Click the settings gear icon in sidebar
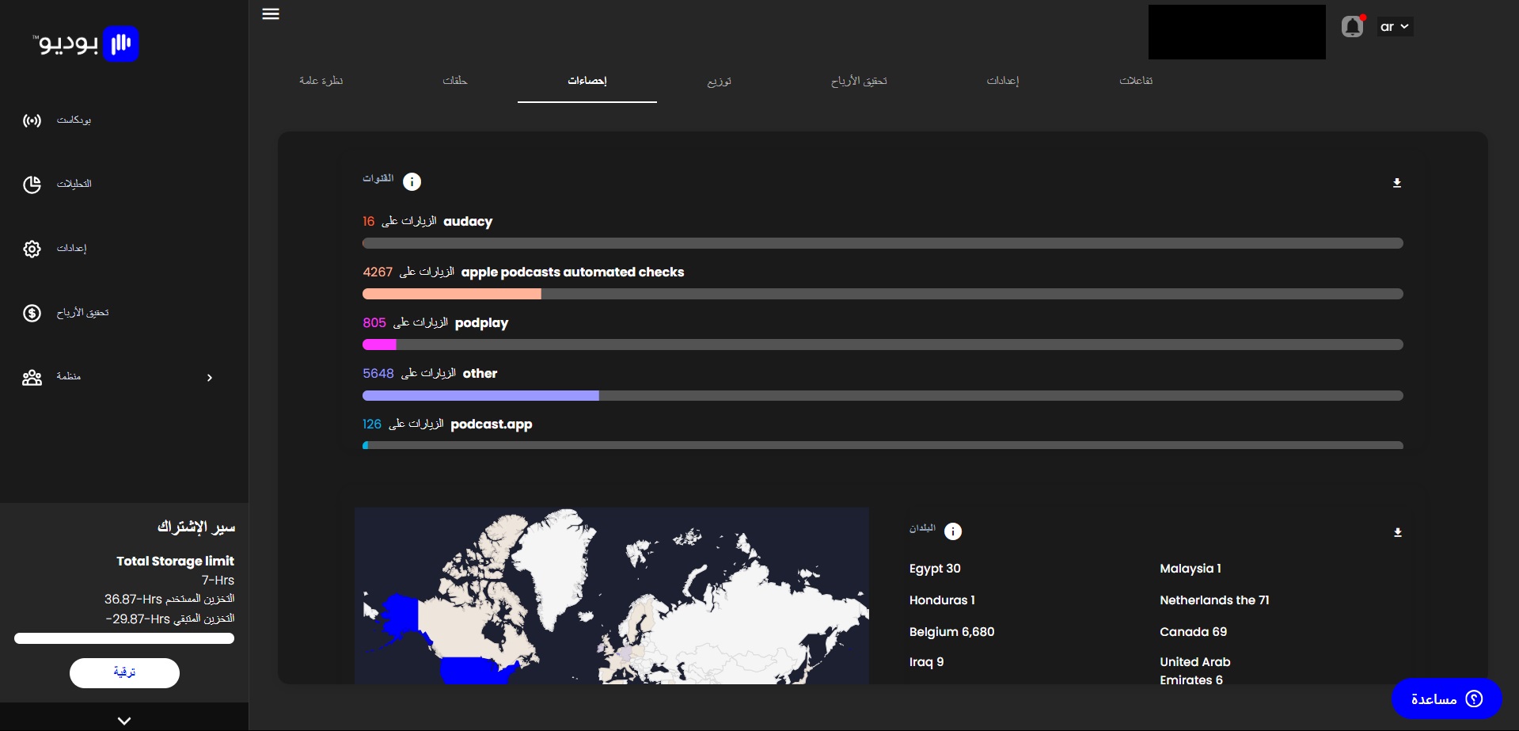The height and width of the screenshot is (731, 1519). 32,249
